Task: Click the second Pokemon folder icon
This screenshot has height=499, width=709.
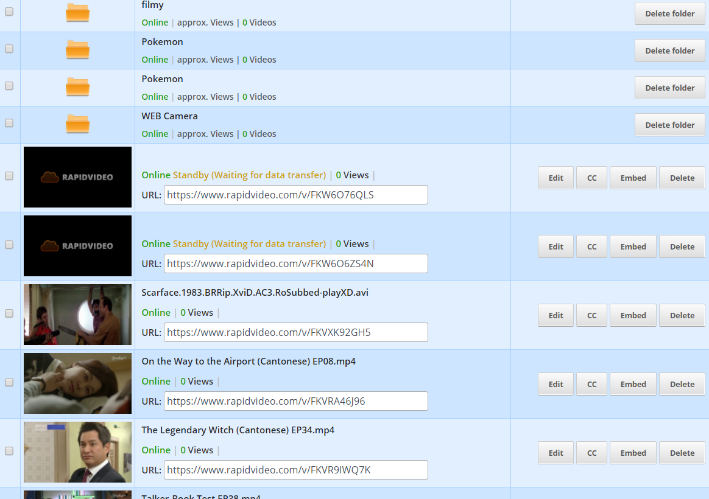Action: 78,86
